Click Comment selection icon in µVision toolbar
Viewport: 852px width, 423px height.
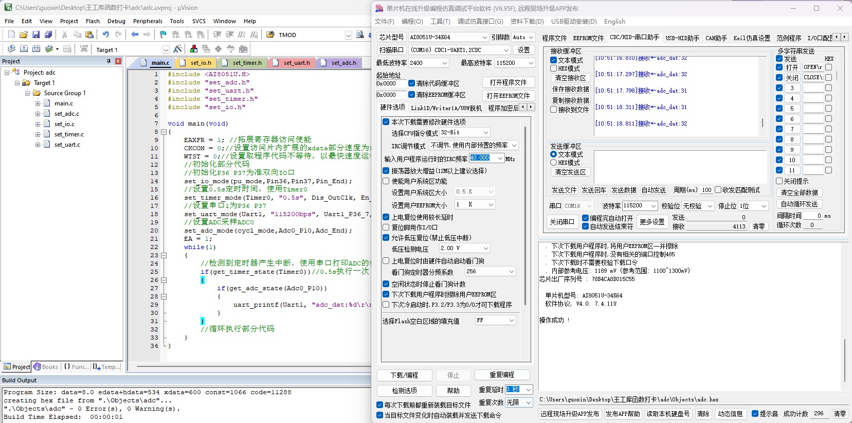click(242, 34)
